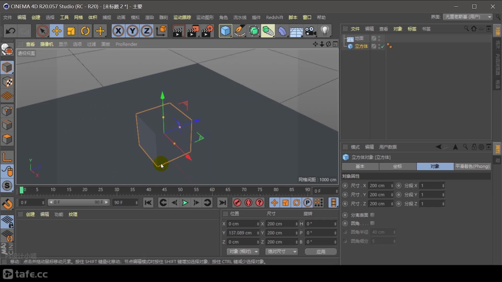
Task: Click the coordinate system icon
Action: pyautogui.click(x=161, y=31)
